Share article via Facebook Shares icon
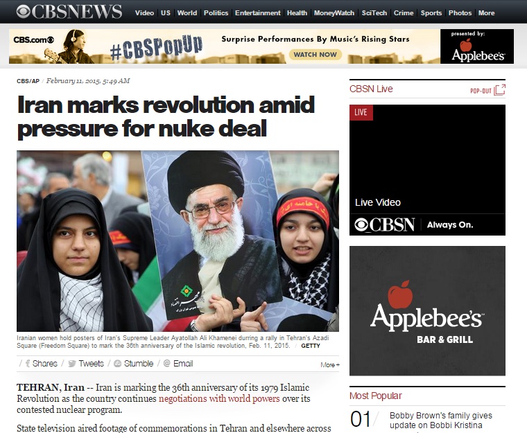 (x=28, y=364)
